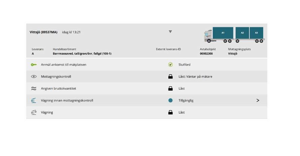Click the padlock icon in the Vägning row

(170, 112)
